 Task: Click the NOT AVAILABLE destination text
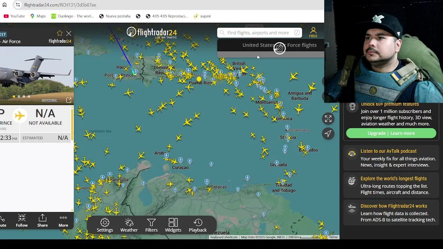[45, 123]
